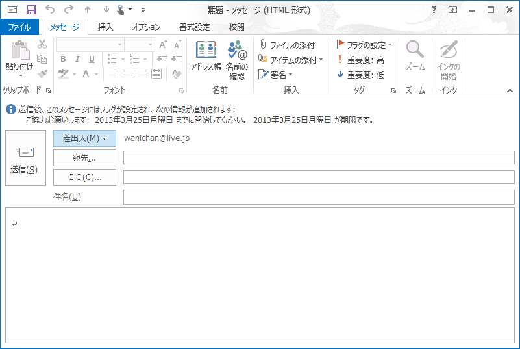The width and height of the screenshot is (520, 349).
Task: Open the アドレス帳 address book
Action: pos(206,56)
